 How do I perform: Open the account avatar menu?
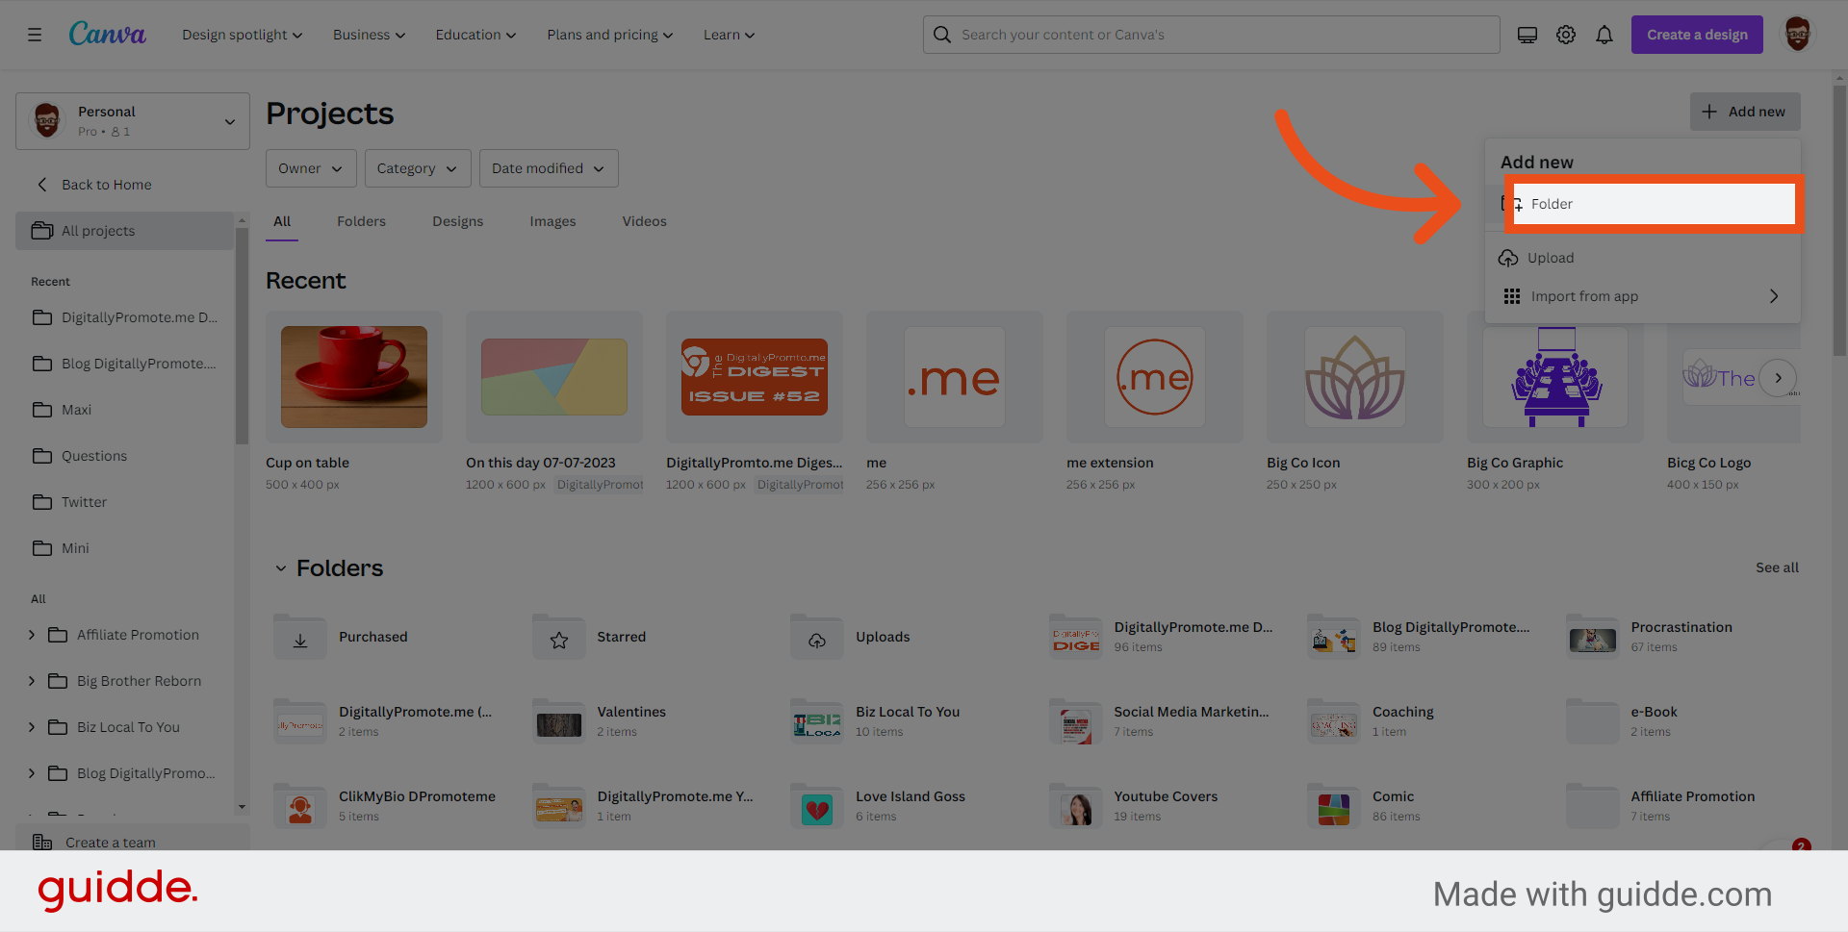coord(1797,35)
